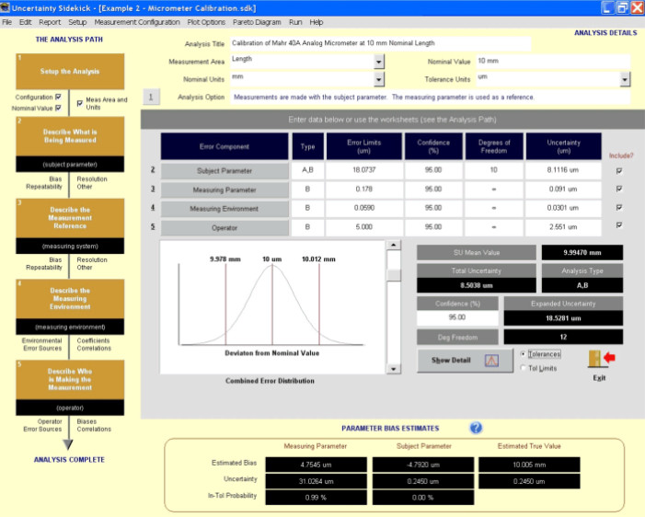Click the Nominal Value input field
This screenshot has width=645, height=517.
coord(553,62)
